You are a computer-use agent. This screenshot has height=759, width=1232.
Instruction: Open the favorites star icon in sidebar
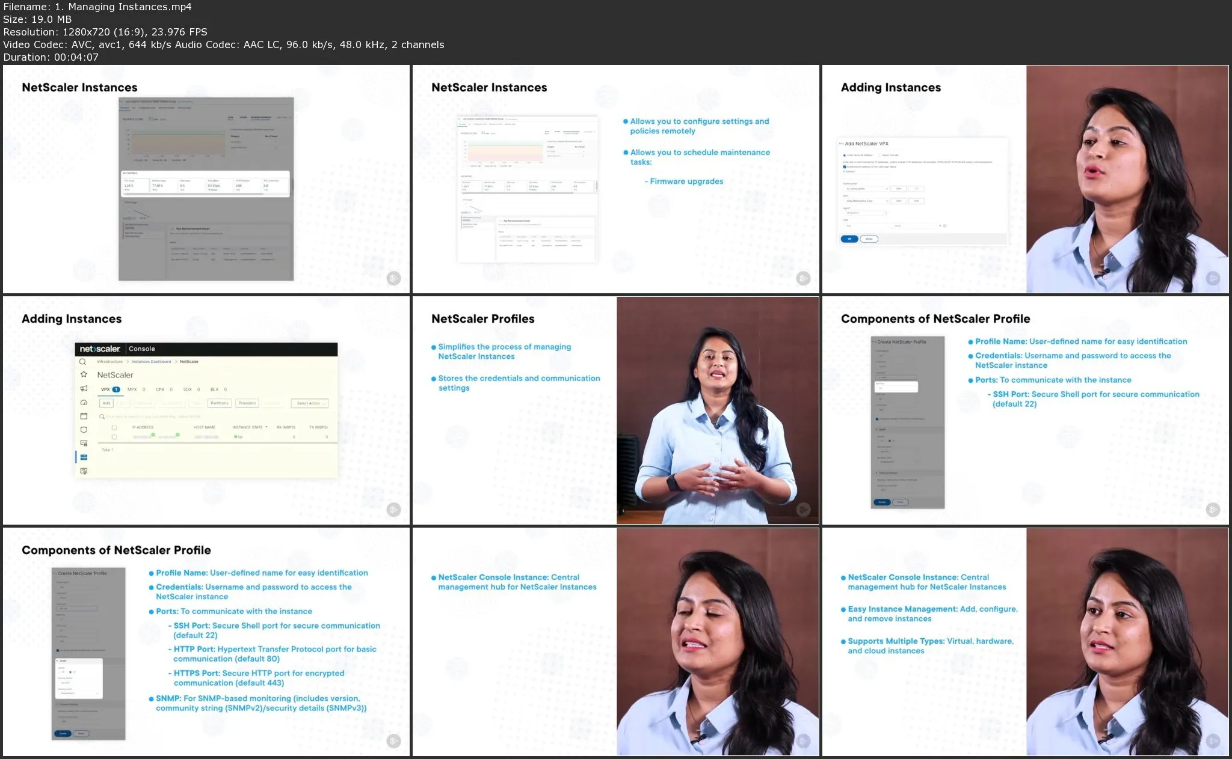(x=84, y=374)
